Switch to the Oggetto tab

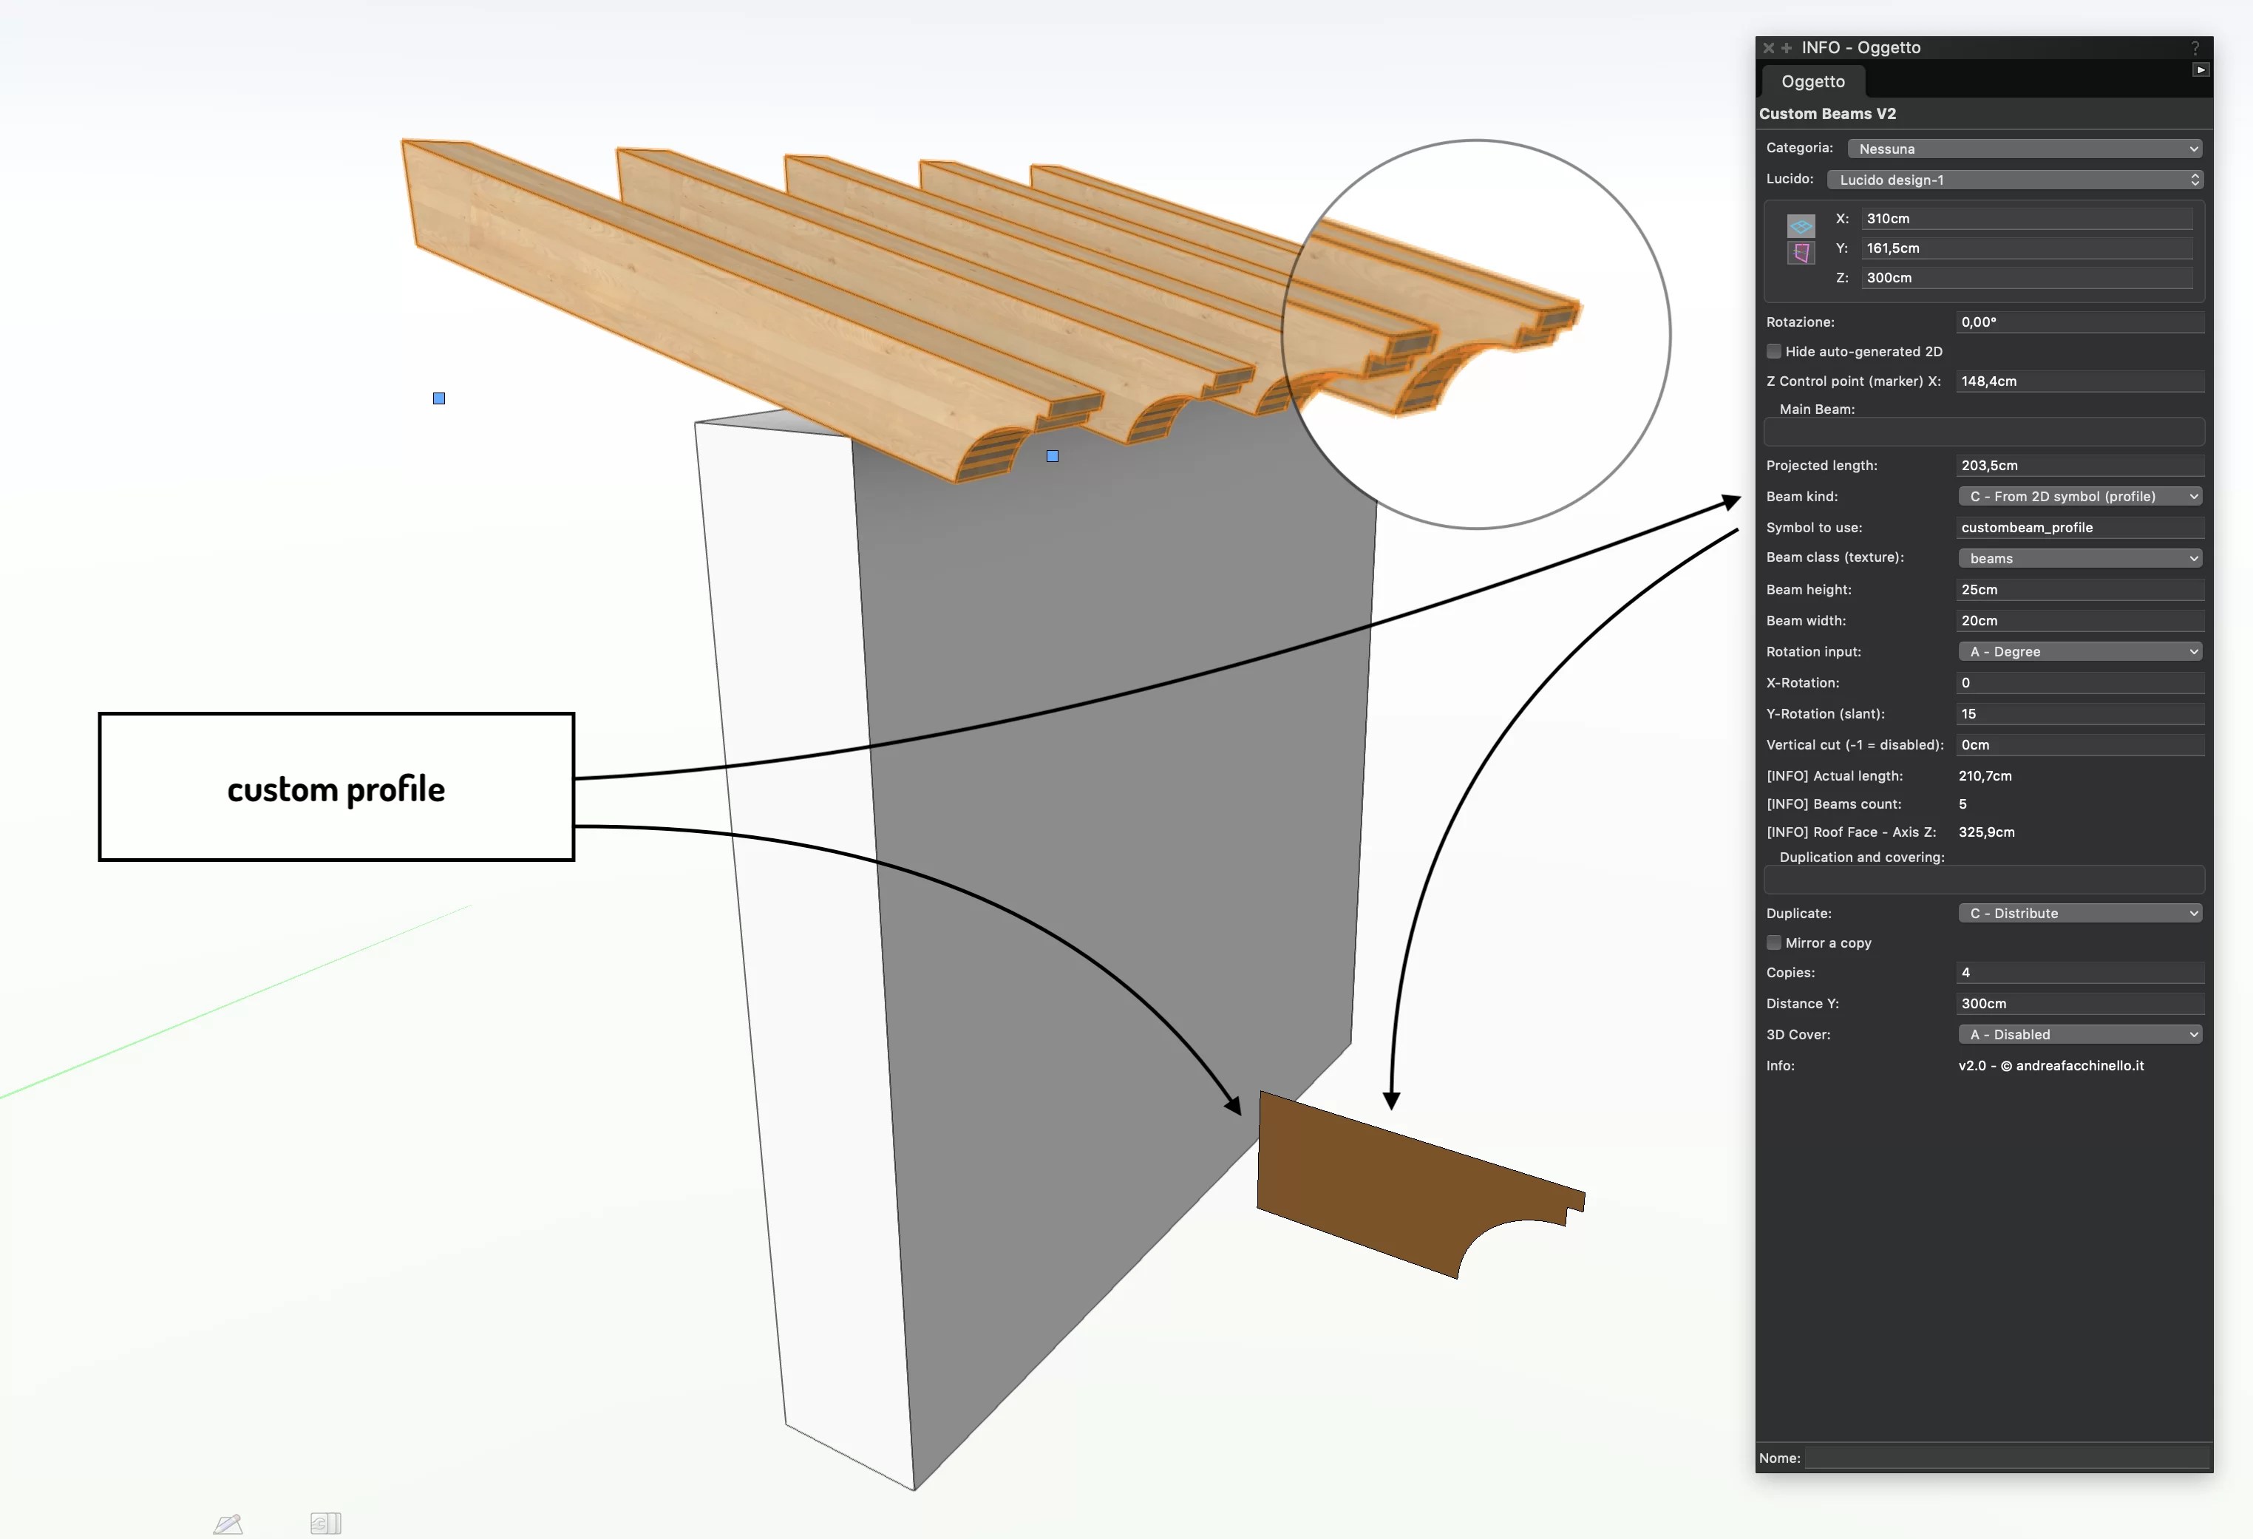(1812, 81)
